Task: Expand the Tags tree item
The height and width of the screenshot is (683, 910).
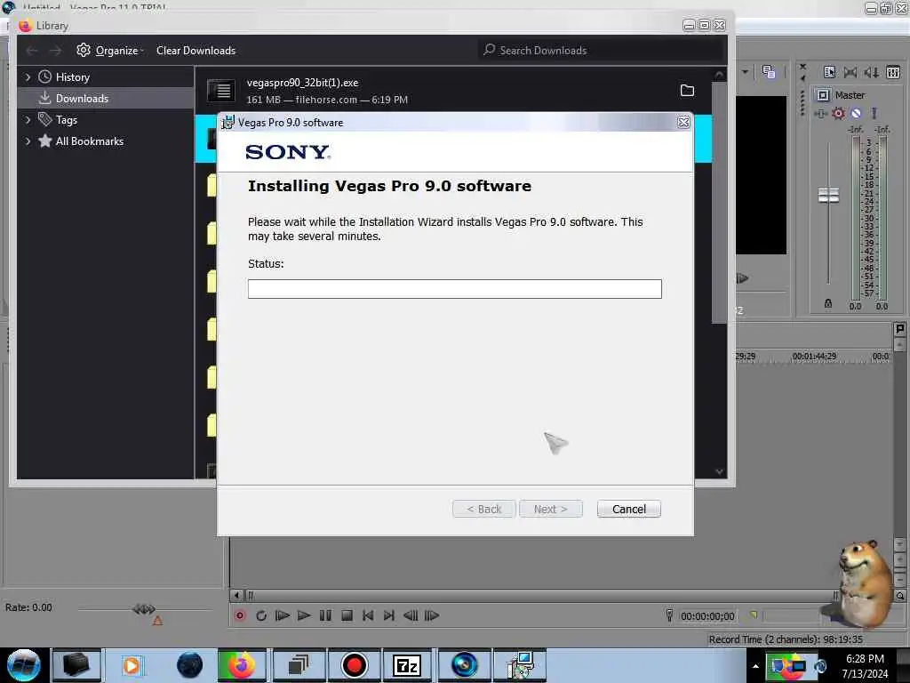Action: click(28, 120)
